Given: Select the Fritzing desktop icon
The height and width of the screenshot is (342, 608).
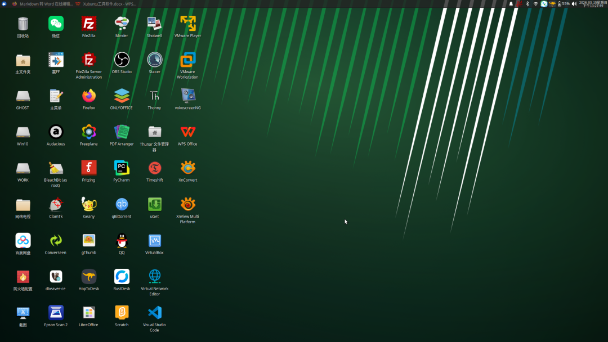Looking at the screenshot, I should pos(89,172).
